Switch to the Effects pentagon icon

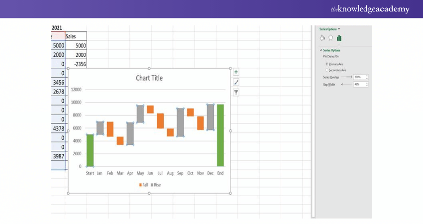[x=330, y=38]
